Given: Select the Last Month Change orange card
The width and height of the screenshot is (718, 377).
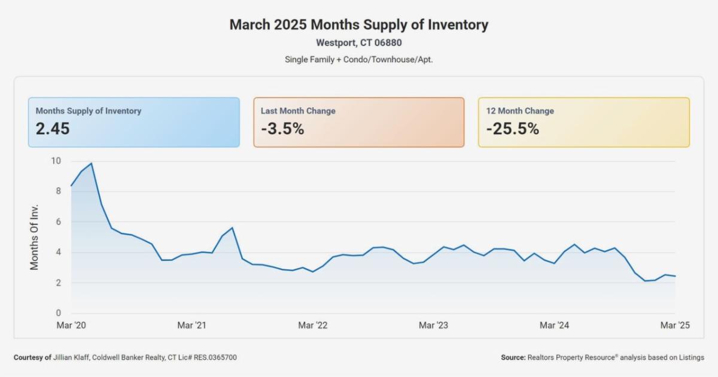Looking at the screenshot, I should point(358,122).
